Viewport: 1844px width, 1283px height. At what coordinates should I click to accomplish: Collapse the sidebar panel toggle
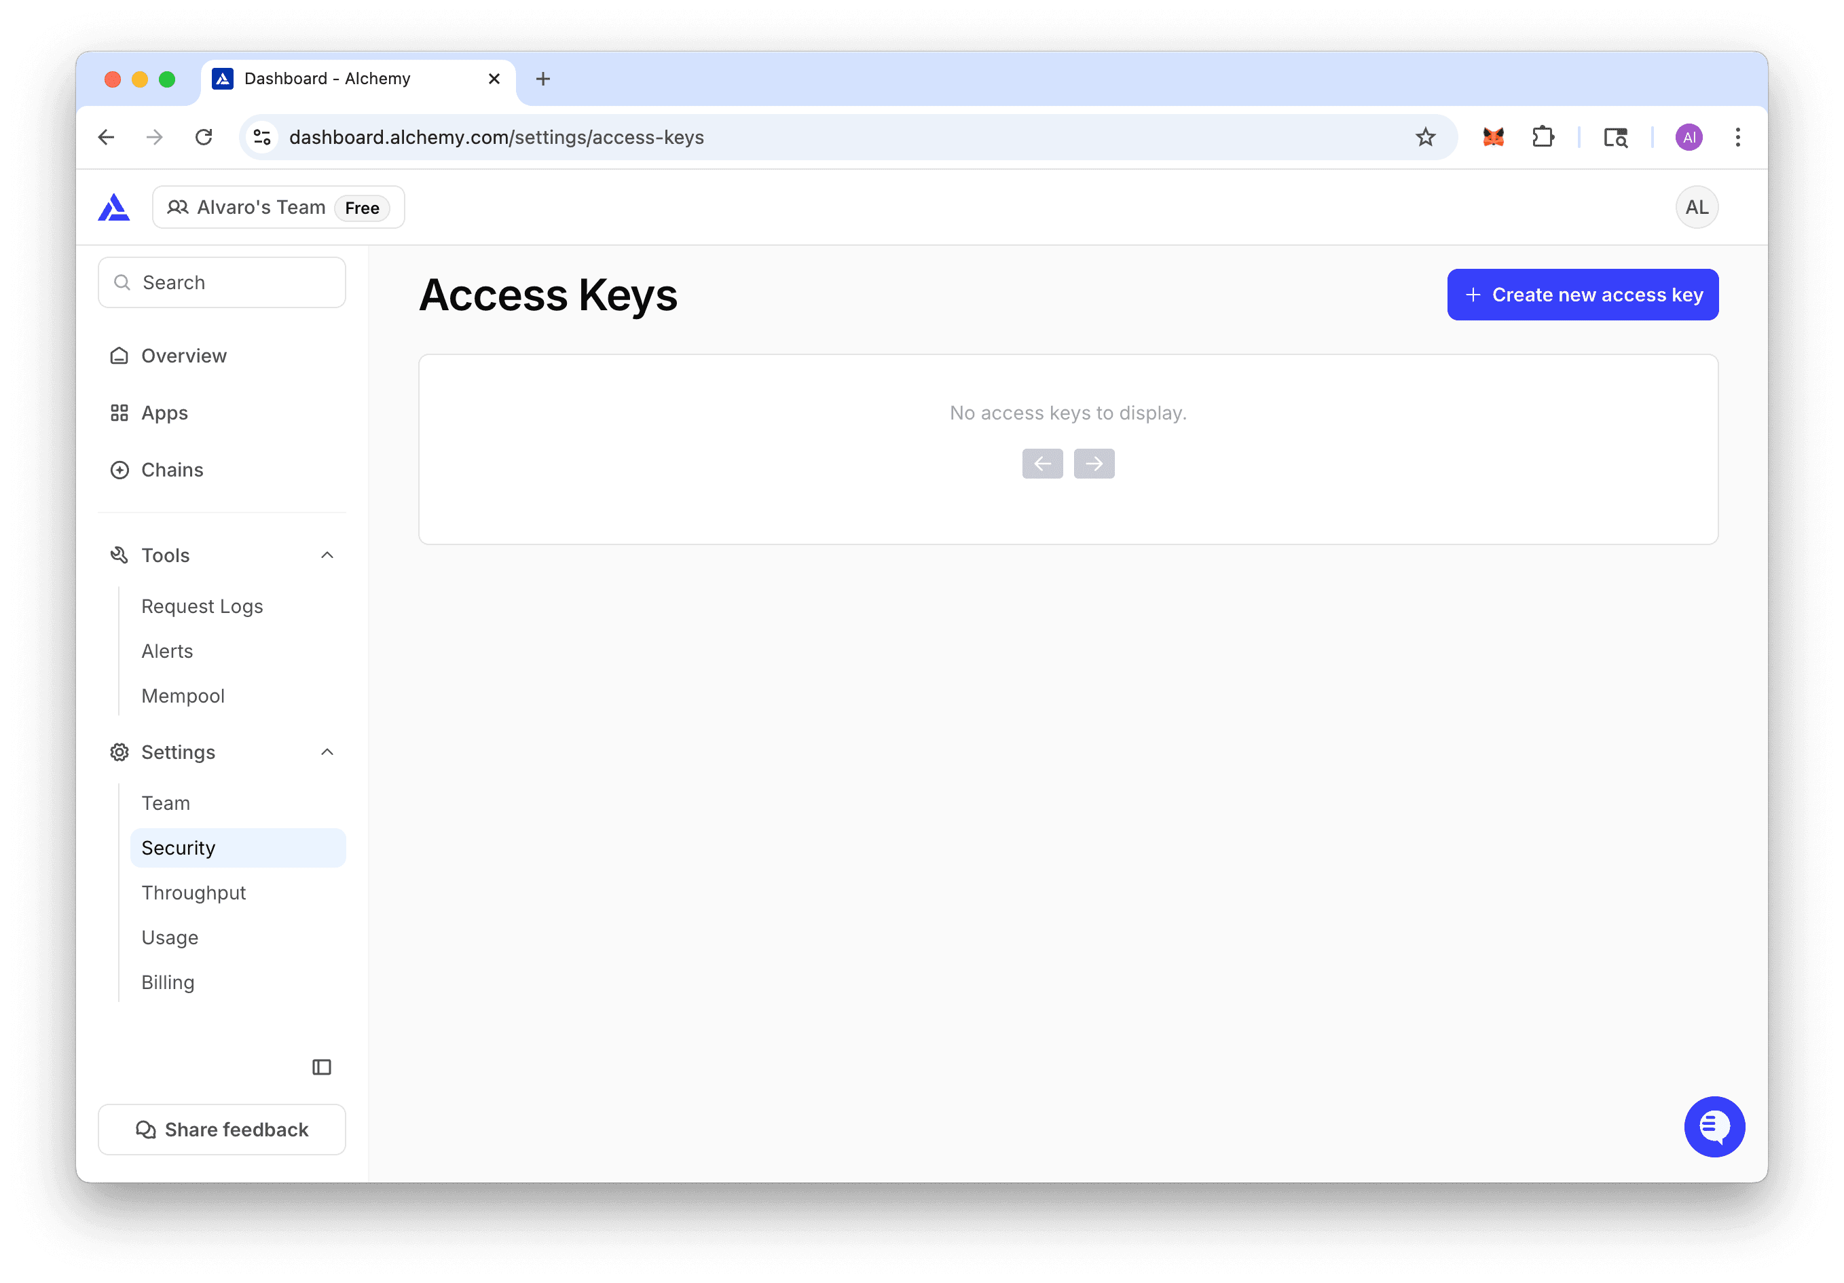[x=321, y=1066]
